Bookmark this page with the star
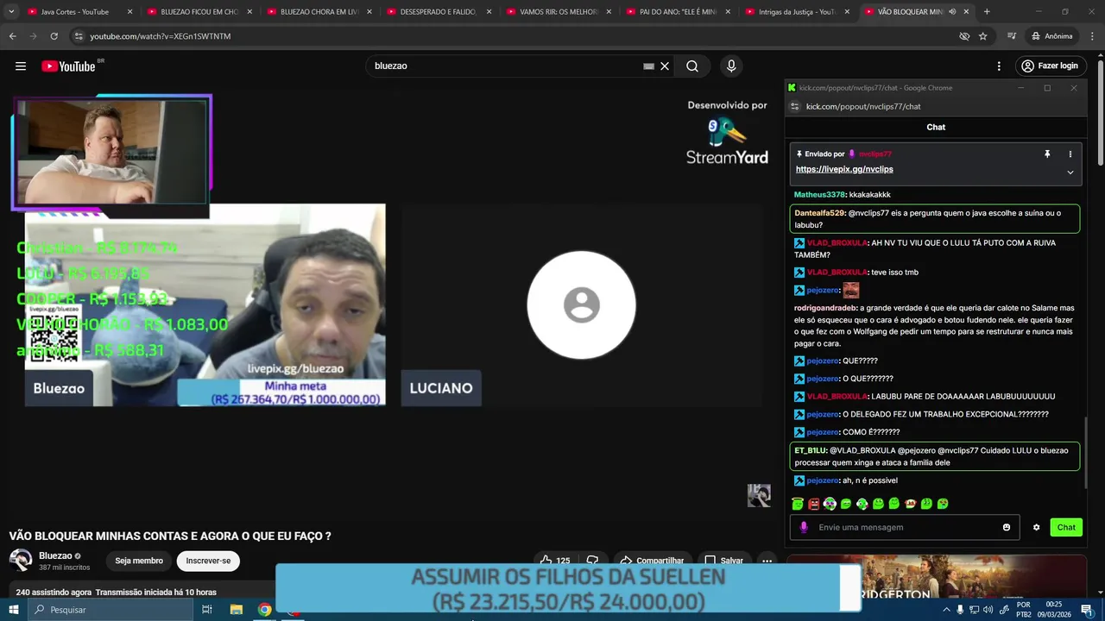Viewport: 1105px width, 621px height. [982, 36]
